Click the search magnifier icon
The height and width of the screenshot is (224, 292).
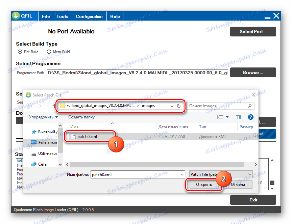tap(249, 106)
